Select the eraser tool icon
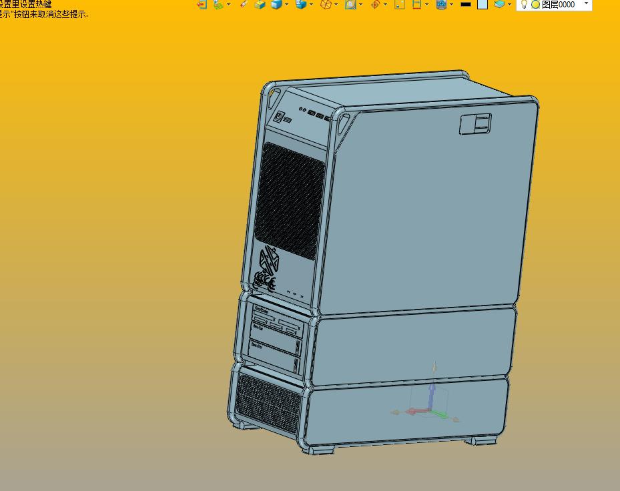This screenshot has width=620, height=491. (x=244, y=5)
